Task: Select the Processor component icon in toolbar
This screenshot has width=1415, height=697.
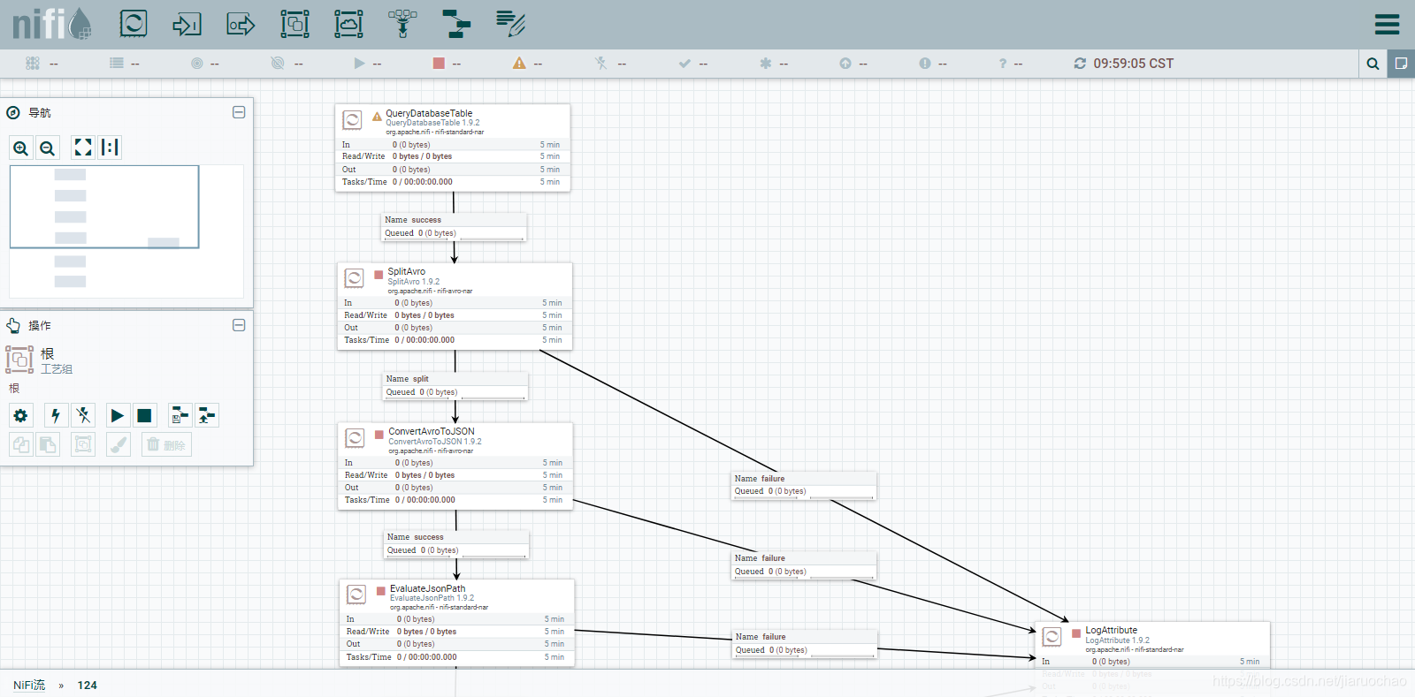Action: [134, 23]
